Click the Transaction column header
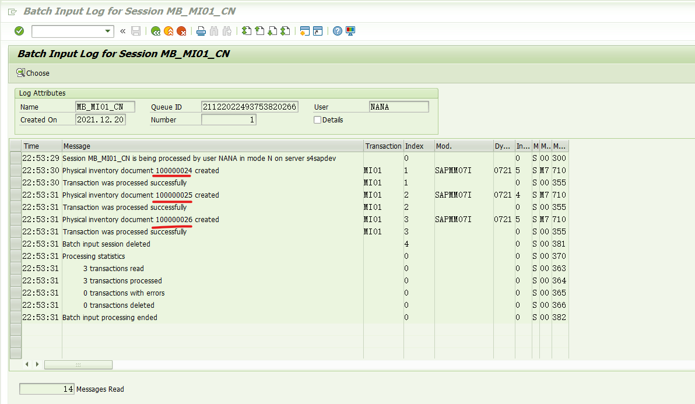Image resolution: width=695 pixels, height=404 pixels. [x=384, y=146]
